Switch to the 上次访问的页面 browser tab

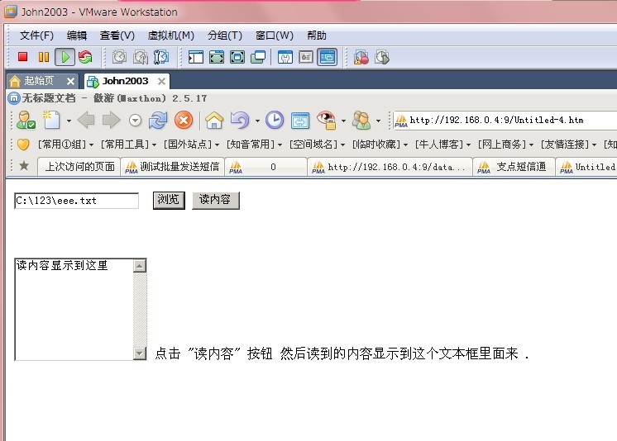tap(79, 167)
